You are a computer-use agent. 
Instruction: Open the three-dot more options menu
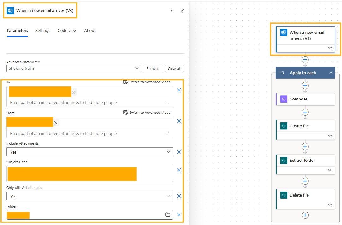point(172,10)
